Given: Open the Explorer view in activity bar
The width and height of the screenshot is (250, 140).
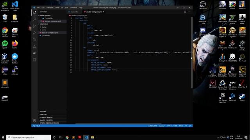Looking at the screenshot, I should [34, 12].
